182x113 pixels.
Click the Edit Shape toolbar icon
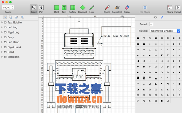[145, 8]
